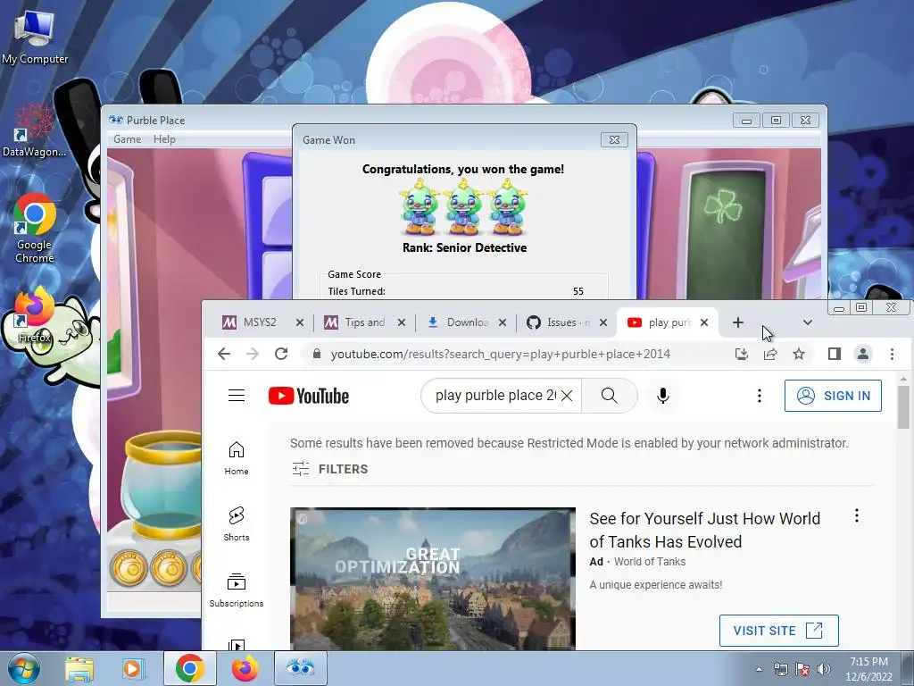Open Shorts in YouTube sidebar
The image size is (914, 686).
click(236, 523)
